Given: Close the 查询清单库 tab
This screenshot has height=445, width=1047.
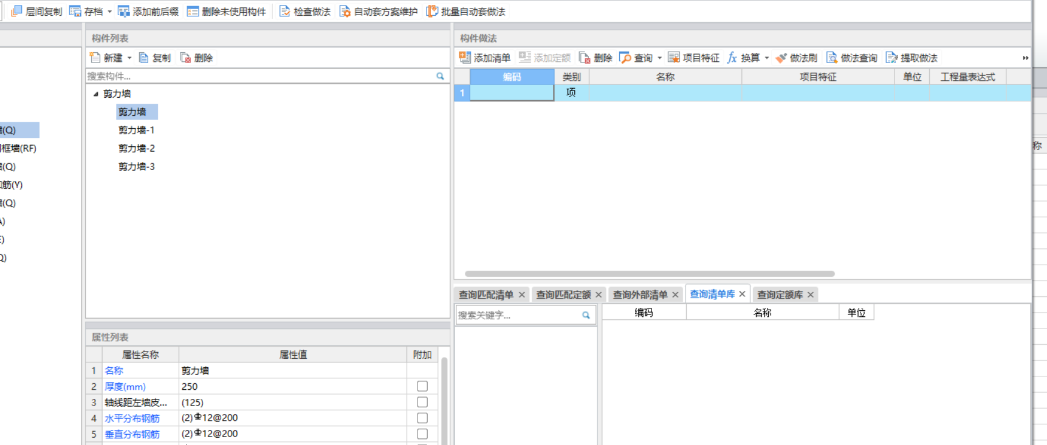Looking at the screenshot, I should tap(742, 294).
